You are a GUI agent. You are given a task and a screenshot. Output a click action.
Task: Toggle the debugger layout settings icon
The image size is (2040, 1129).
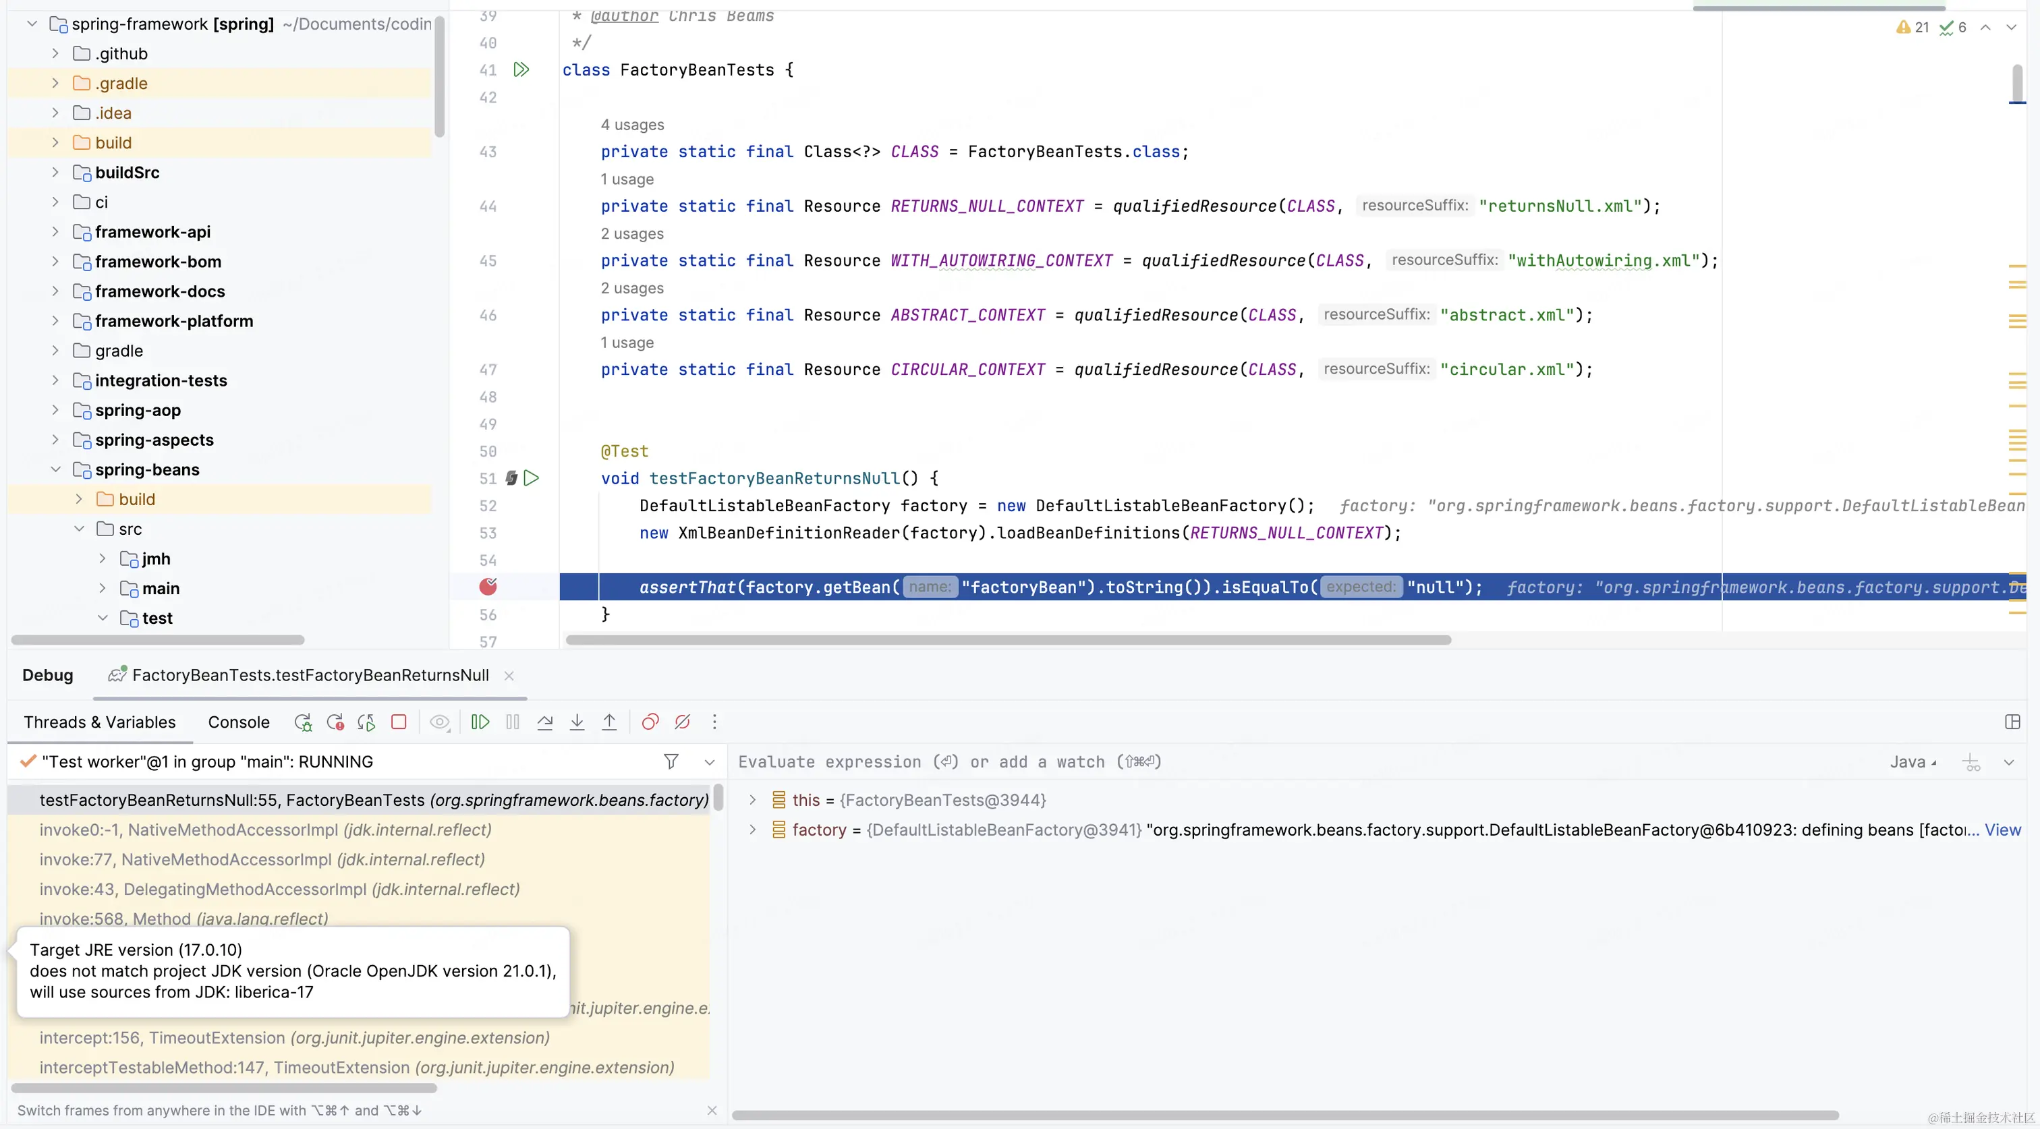click(x=2012, y=722)
